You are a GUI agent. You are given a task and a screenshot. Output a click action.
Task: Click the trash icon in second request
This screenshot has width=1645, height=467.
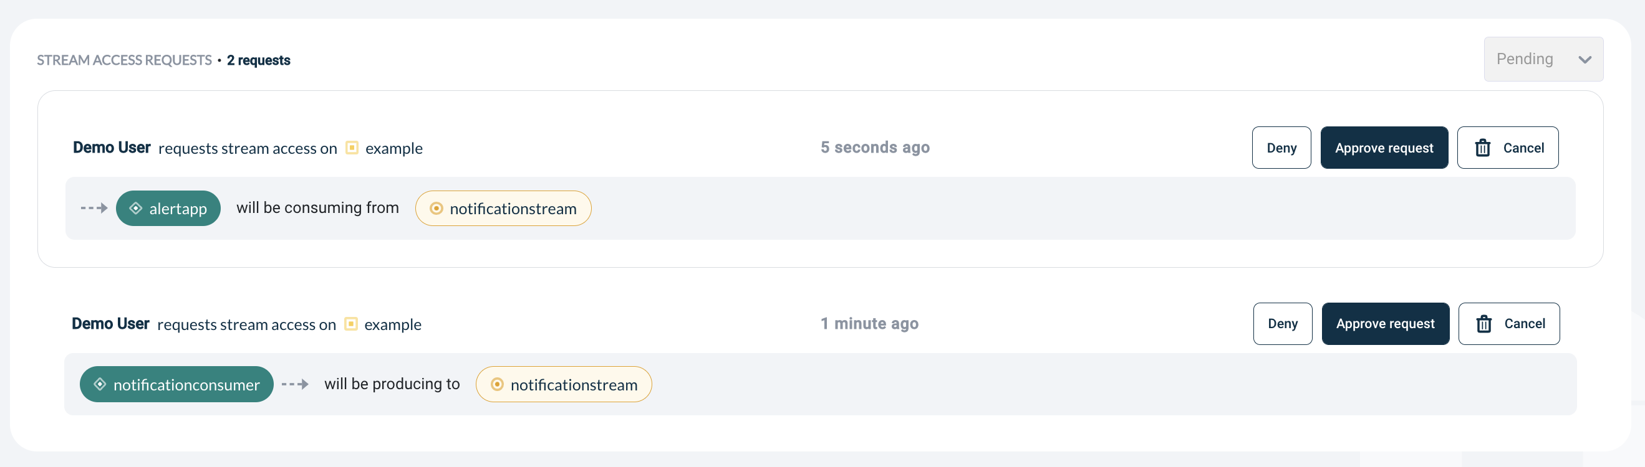coord(1484,324)
